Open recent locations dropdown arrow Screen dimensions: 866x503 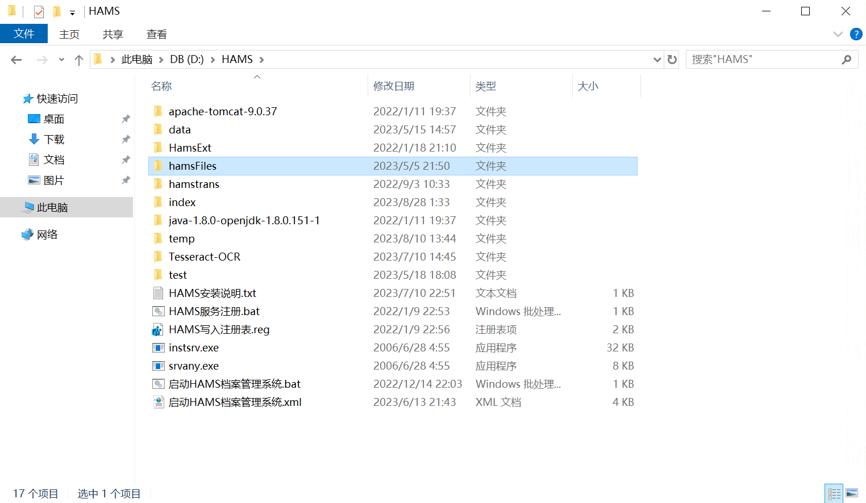pos(61,60)
